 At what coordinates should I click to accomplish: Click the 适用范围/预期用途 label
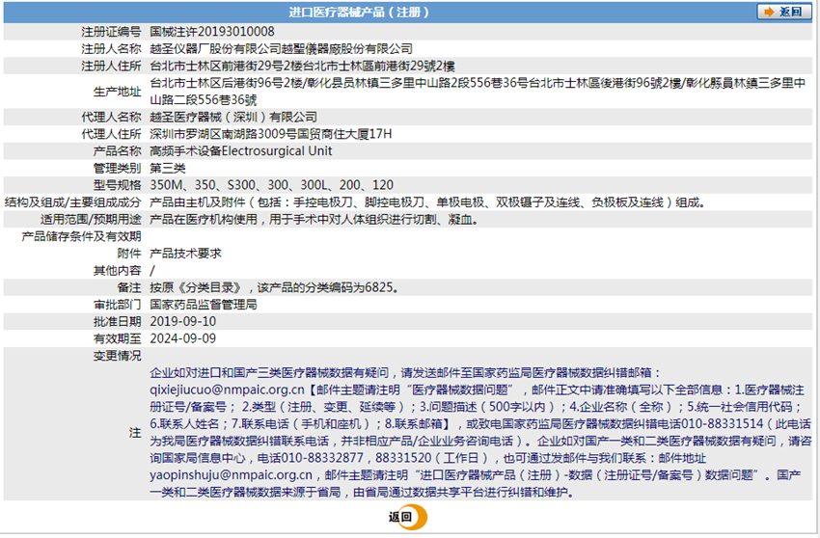coord(91,219)
